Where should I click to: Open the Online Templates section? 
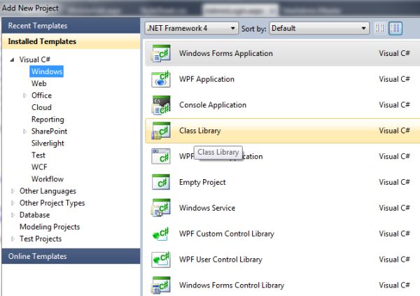click(x=71, y=256)
